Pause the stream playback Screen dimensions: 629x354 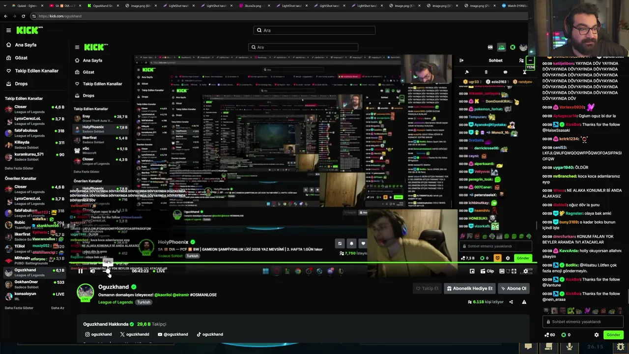pyautogui.click(x=81, y=271)
